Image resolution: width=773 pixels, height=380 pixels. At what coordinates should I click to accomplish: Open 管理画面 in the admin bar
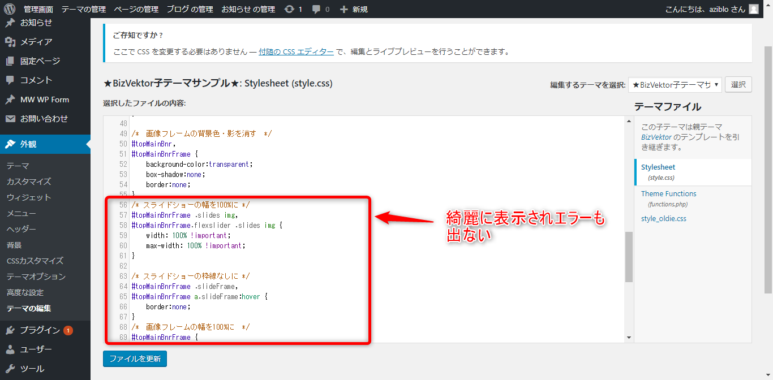coord(38,9)
